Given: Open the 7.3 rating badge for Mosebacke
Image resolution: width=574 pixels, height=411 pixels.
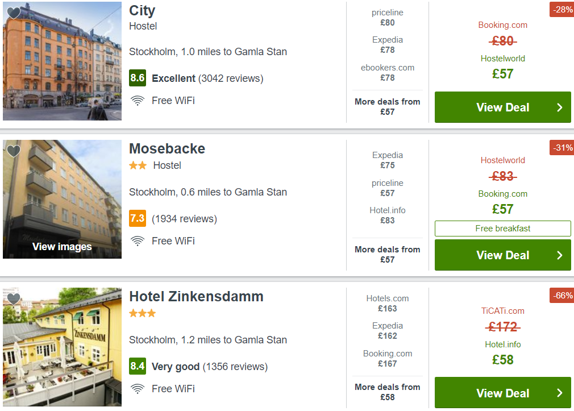Looking at the screenshot, I should tap(138, 218).
